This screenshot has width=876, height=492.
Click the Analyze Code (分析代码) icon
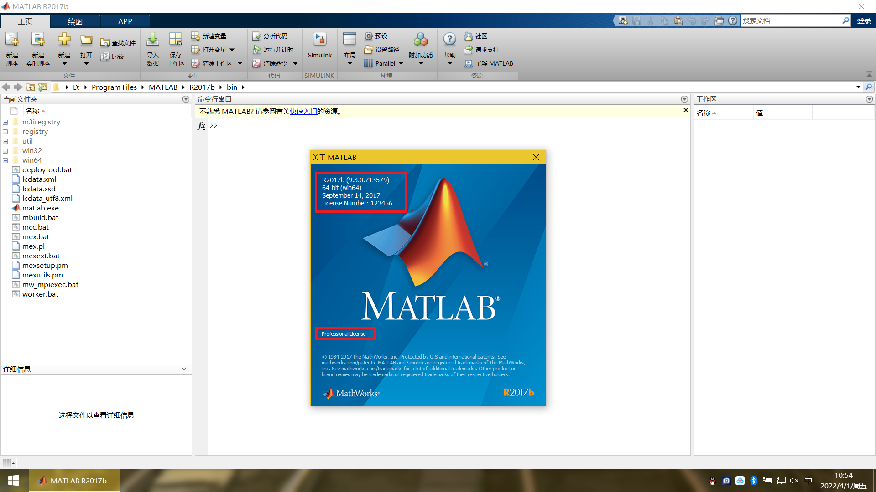click(x=257, y=36)
